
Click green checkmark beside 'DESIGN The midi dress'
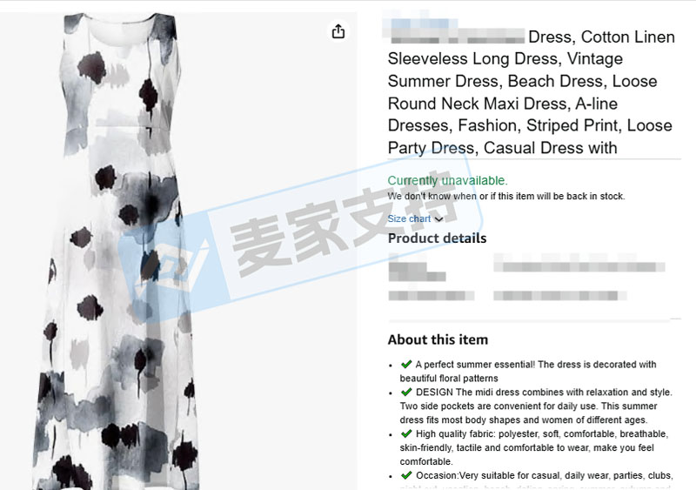pyautogui.click(x=406, y=392)
